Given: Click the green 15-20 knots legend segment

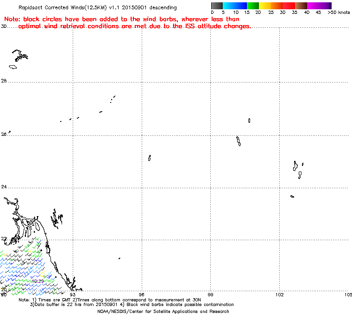Looking at the screenshot, I should coord(253,6).
